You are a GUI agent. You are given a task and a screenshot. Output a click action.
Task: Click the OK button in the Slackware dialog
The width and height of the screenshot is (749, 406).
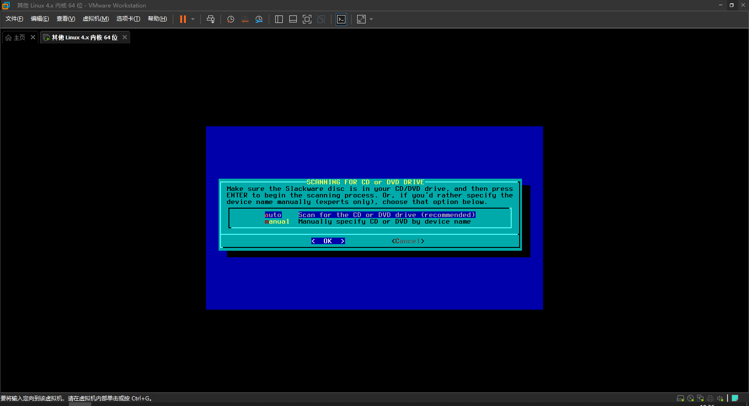328,241
